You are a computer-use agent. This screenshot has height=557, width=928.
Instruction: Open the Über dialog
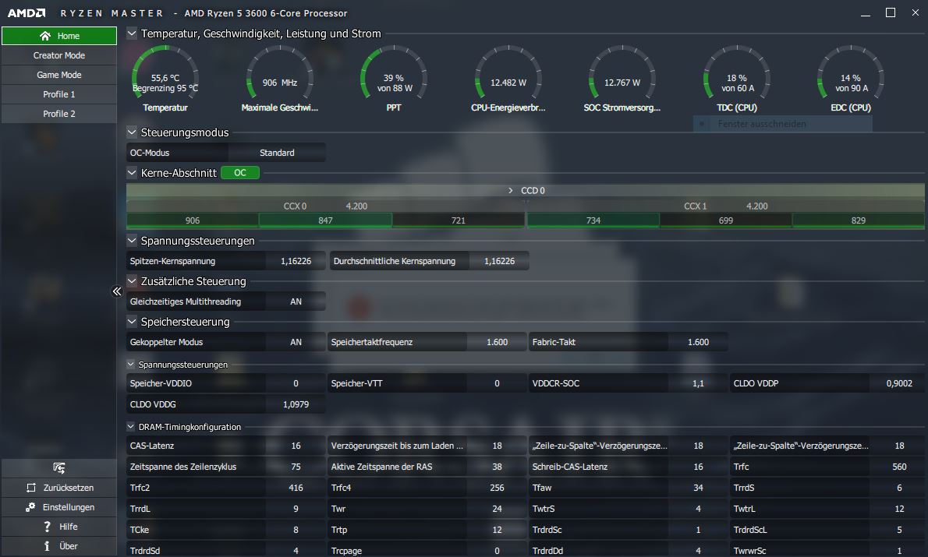[59, 546]
